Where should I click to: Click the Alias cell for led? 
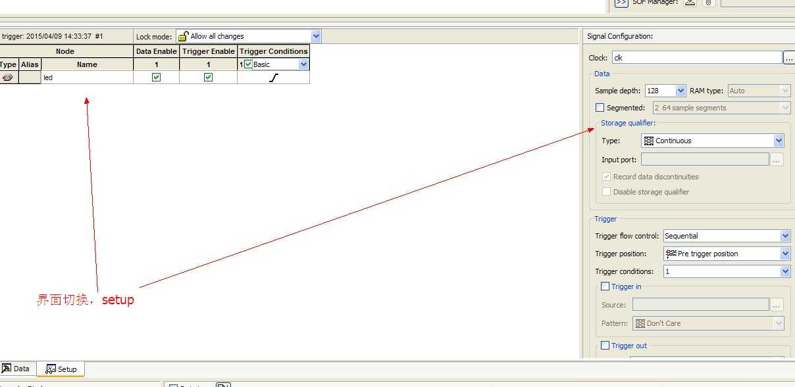pyautogui.click(x=30, y=78)
